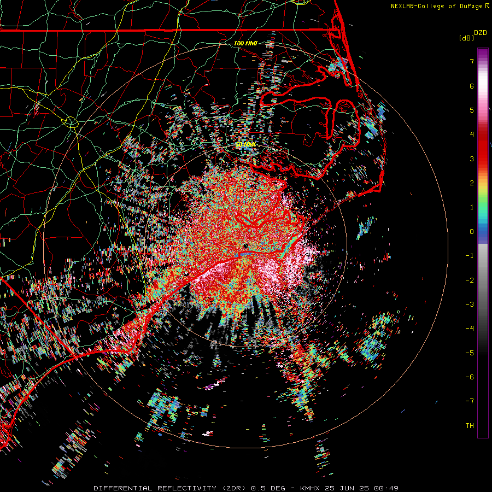Click the -4 value on color scale
The width and height of the screenshot is (492, 492).
(470, 328)
